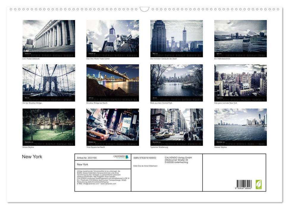This screenshot has width=289, height=209.
Task: Open Das ganz normale New York photo
Action: 240,83
